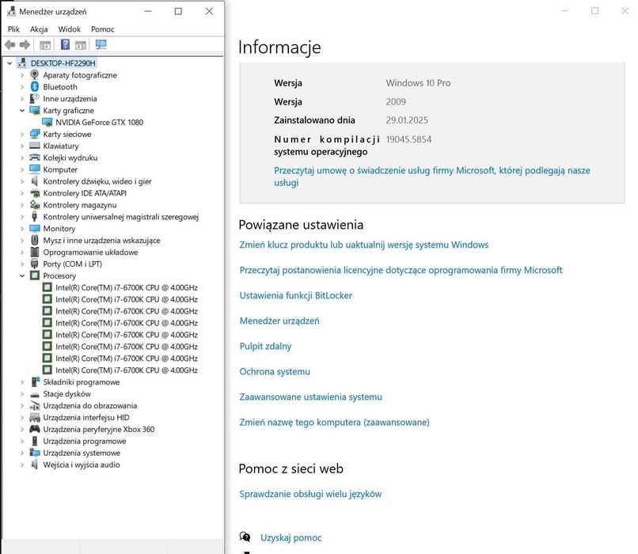
Task: Click the Urządzenia do obrazowania scanner icon
Action: (x=35, y=405)
